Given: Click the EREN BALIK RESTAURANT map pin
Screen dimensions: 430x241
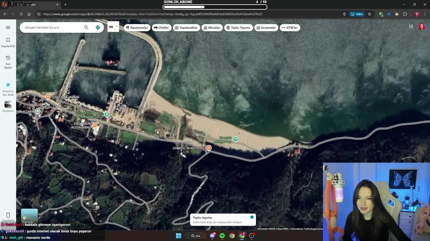Looking at the screenshot, I should tap(95, 125).
